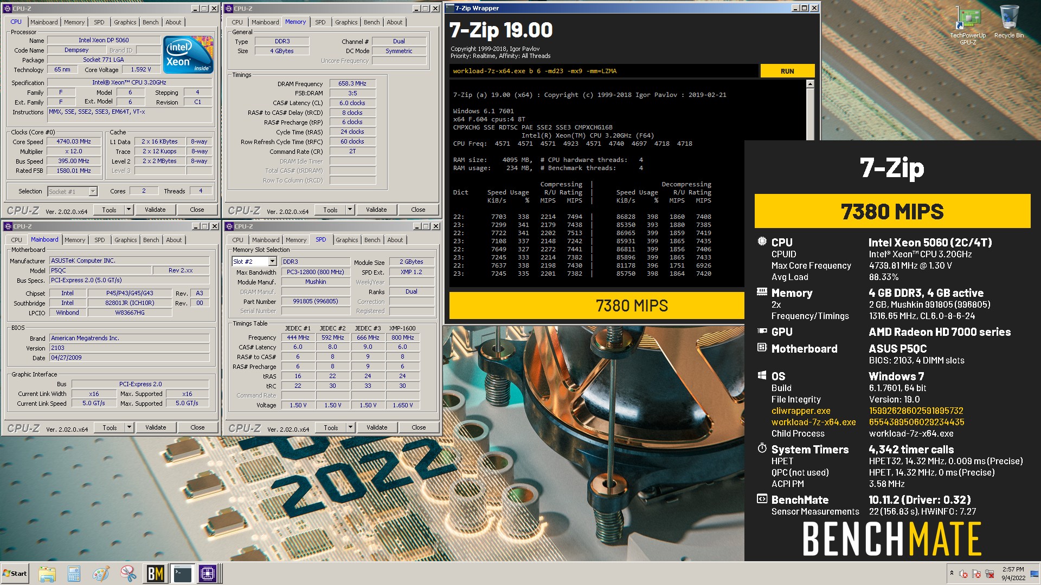
Task: Click the muted volume tray icon
Action: [963, 574]
